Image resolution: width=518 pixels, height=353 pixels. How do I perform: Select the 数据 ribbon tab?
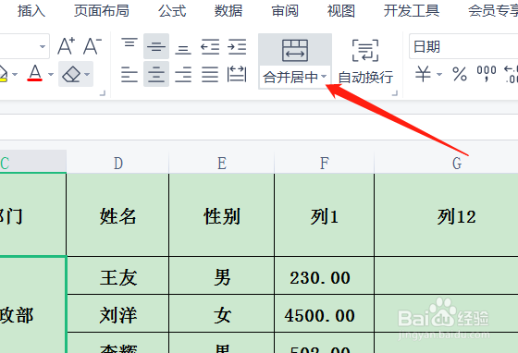pyautogui.click(x=228, y=11)
